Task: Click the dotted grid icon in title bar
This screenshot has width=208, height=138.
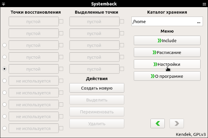Action: (204, 4)
